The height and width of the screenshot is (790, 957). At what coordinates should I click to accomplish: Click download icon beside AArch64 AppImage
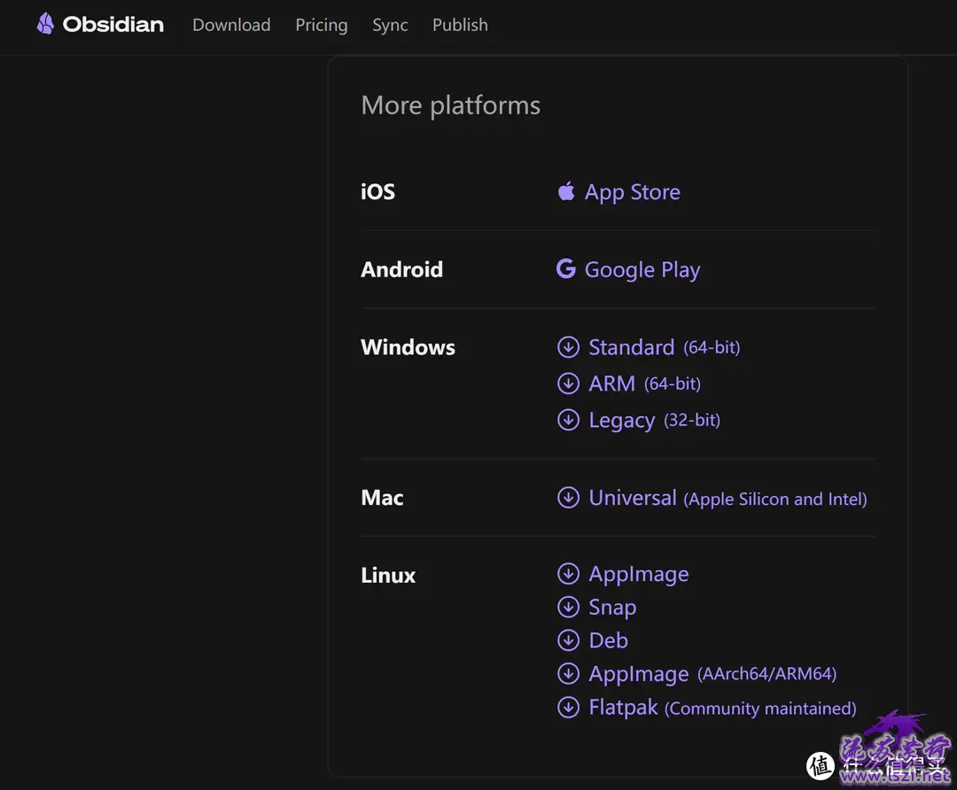tap(568, 673)
